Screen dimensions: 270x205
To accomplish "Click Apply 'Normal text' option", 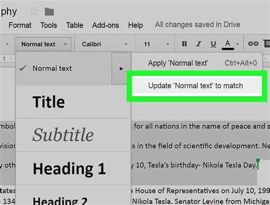I will tap(197, 63).
